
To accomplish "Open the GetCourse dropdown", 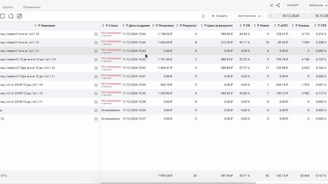I will tap(317, 5).
